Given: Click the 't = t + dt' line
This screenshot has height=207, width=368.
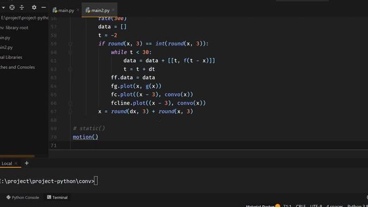Looking at the screenshot, I should click(x=139, y=69).
